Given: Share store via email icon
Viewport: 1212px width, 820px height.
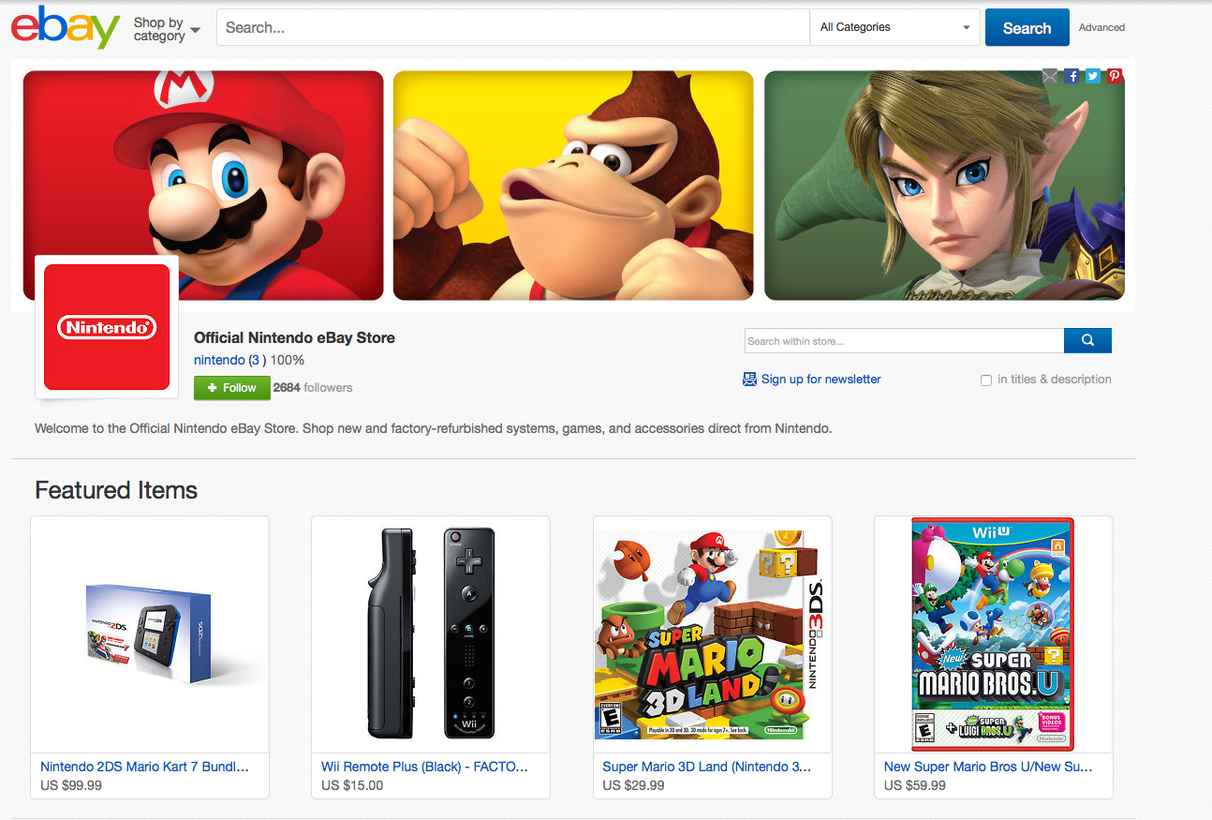Looking at the screenshot, I should [x=1050, y=76].
